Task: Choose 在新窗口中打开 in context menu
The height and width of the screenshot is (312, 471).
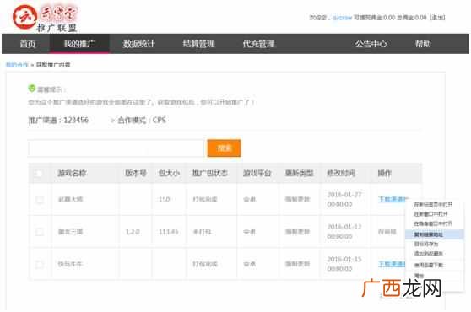Action: (x=430, y=214)
